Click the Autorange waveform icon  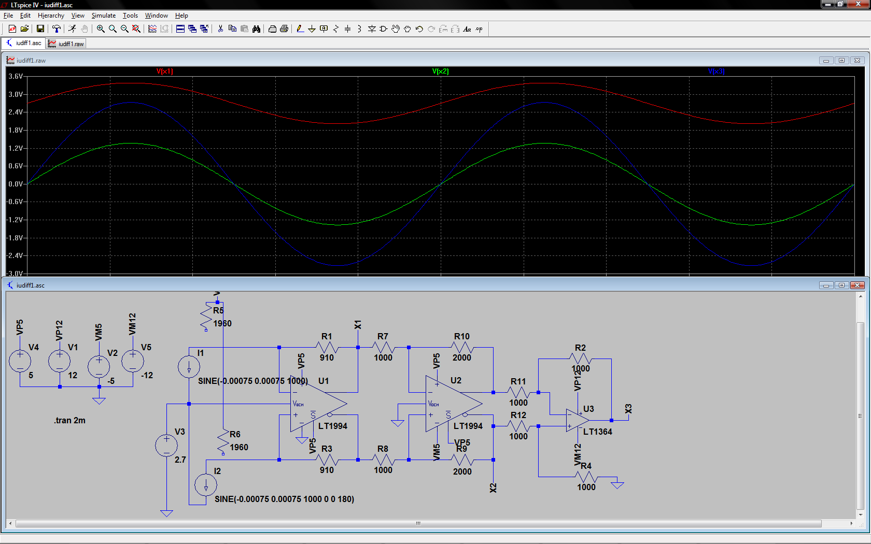152,29
